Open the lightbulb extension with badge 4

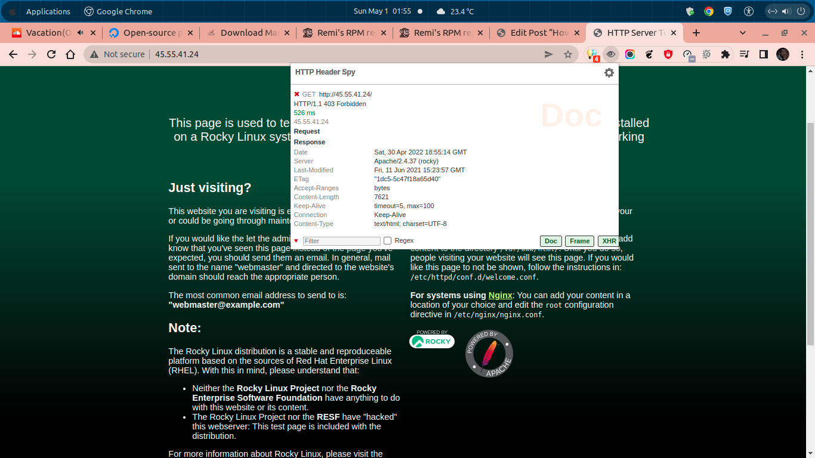point(592,54)
